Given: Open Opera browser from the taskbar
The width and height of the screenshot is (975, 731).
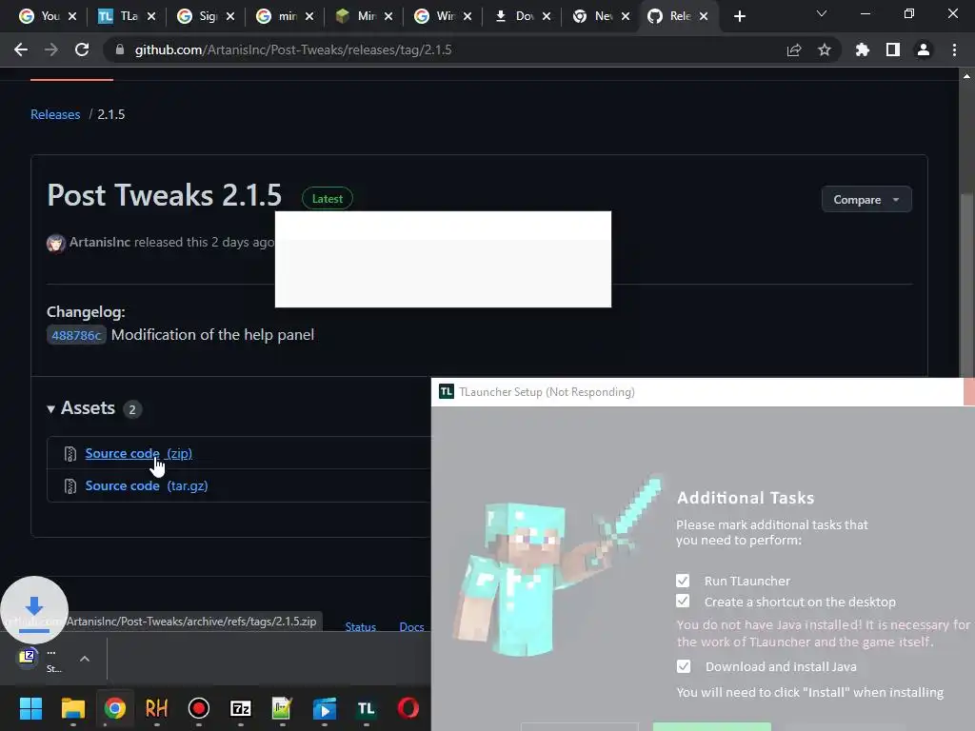Looking at the screenshot, I should tap(408, 708).
